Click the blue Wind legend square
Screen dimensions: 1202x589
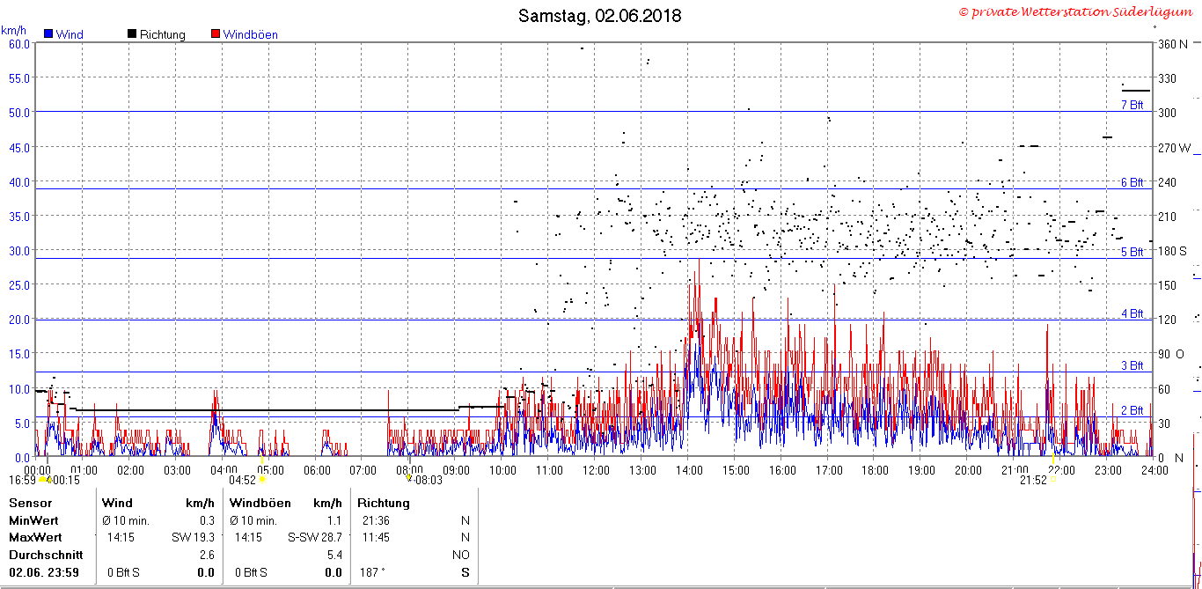click(x=49, y=34)
